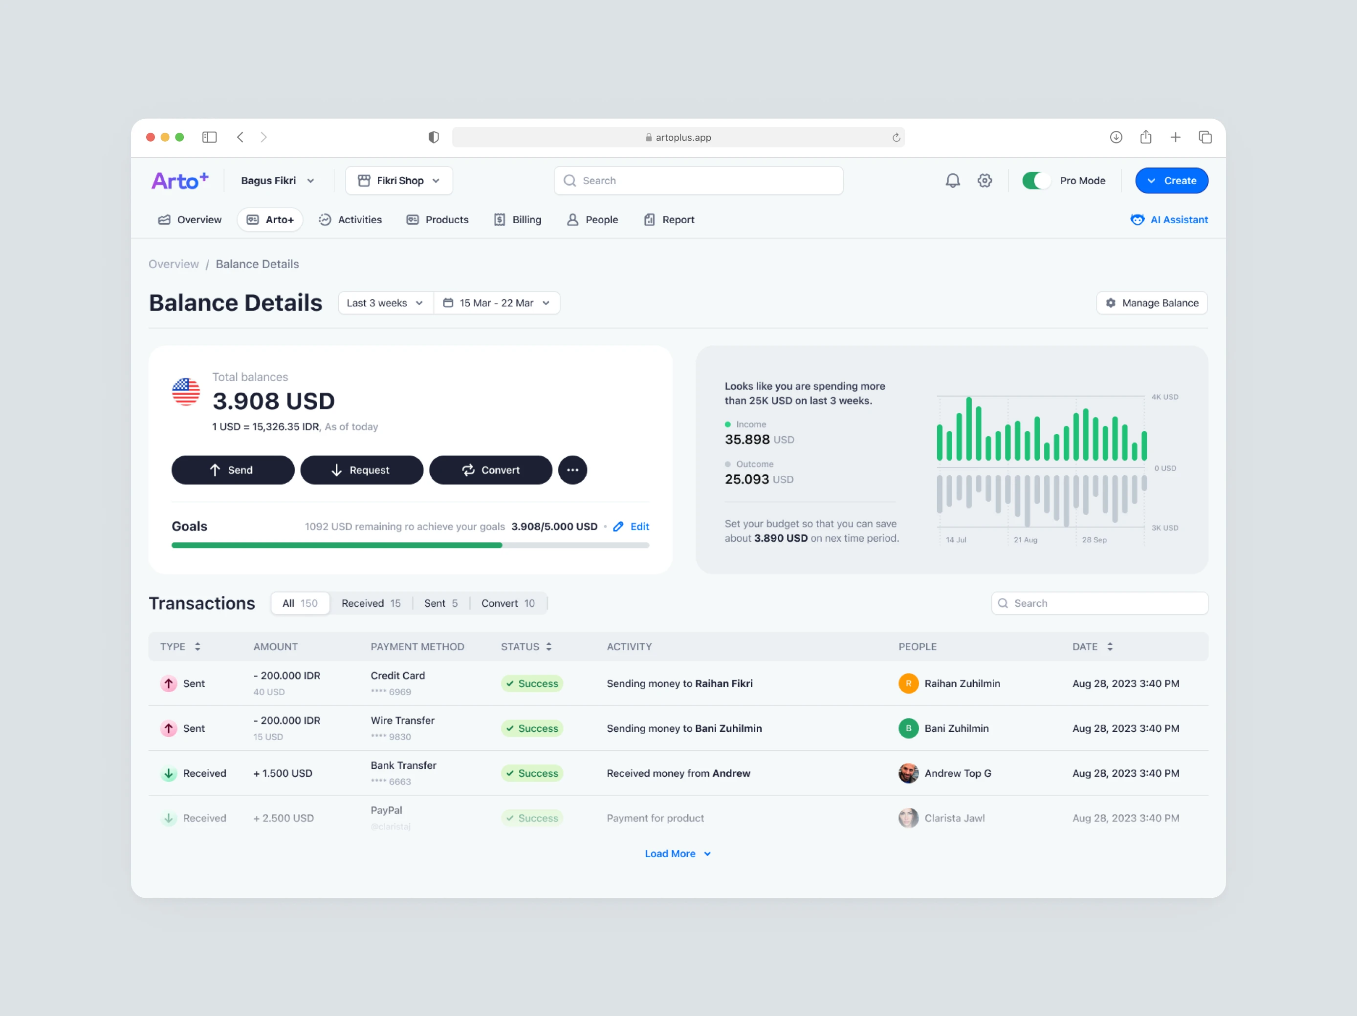Open browser downloads icon
Viewport: 1357px width, 1016px height.
[1116, 137]
